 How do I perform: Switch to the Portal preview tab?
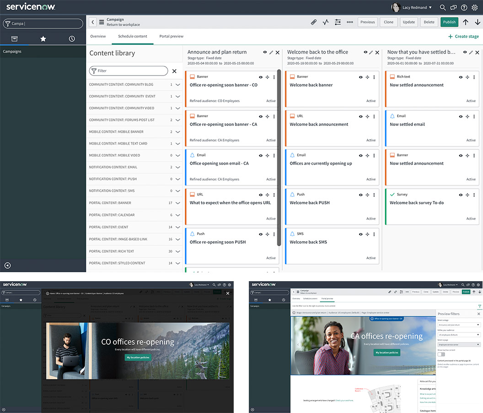(171, 36)
